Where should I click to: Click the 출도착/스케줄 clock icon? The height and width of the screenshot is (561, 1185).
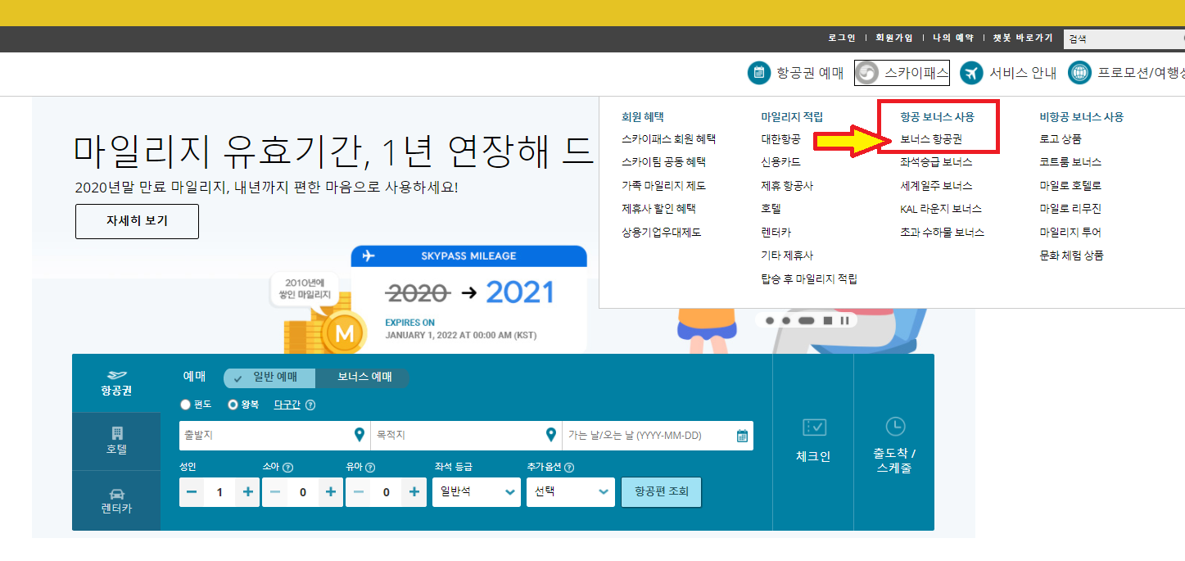tap(895, 426)
